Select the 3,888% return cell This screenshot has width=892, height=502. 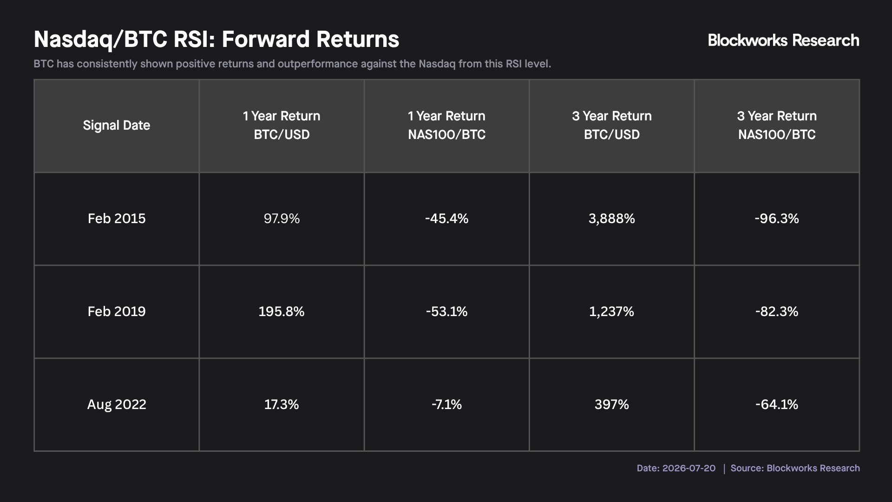pos(612,219)
